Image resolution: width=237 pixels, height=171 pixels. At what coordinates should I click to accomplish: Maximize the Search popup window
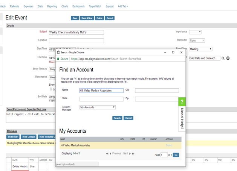(173, 52)
